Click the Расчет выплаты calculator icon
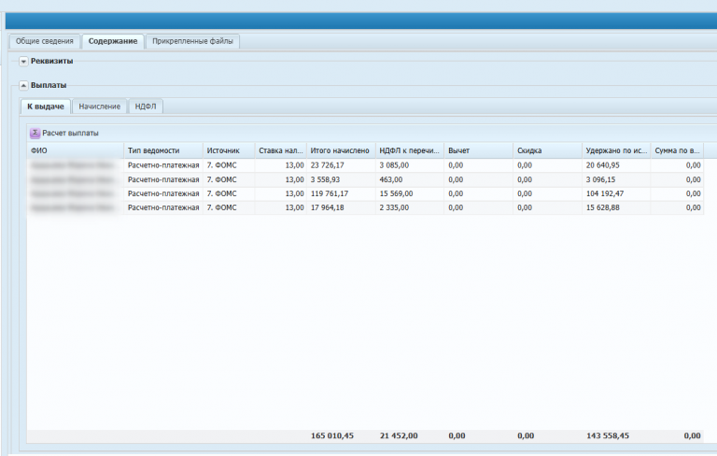 tap(35, 134)
